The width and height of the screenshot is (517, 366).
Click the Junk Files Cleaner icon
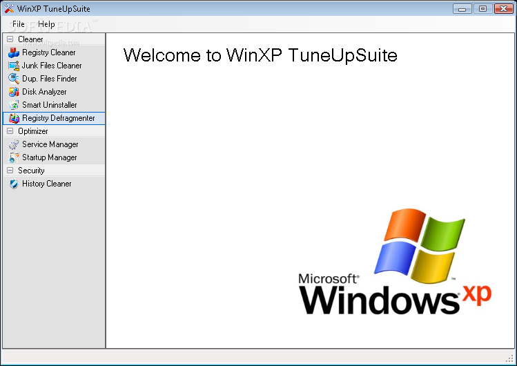coord(14,66)
